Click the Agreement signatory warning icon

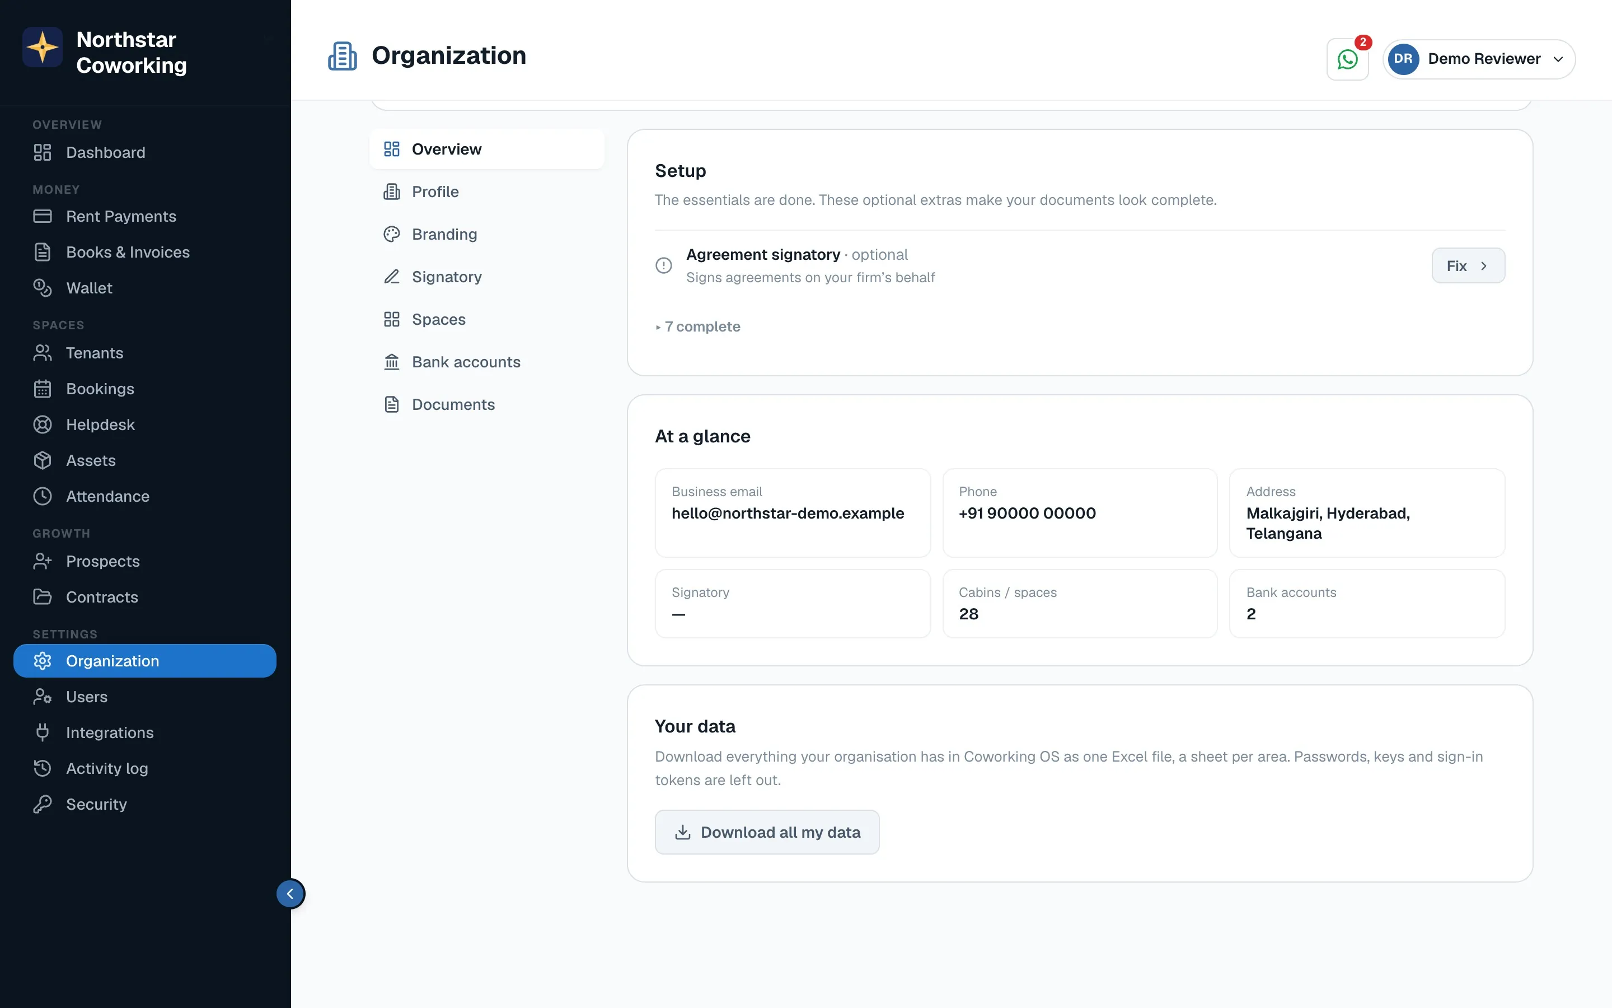pyautogui.click(x=663, y=265)
